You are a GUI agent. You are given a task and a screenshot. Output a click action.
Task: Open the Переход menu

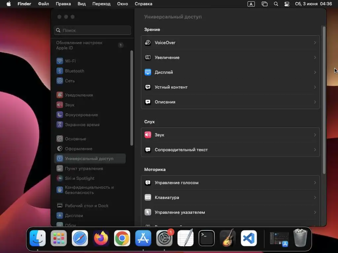101,4
